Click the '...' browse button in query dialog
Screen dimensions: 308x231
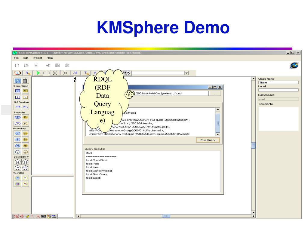point(215,94)
